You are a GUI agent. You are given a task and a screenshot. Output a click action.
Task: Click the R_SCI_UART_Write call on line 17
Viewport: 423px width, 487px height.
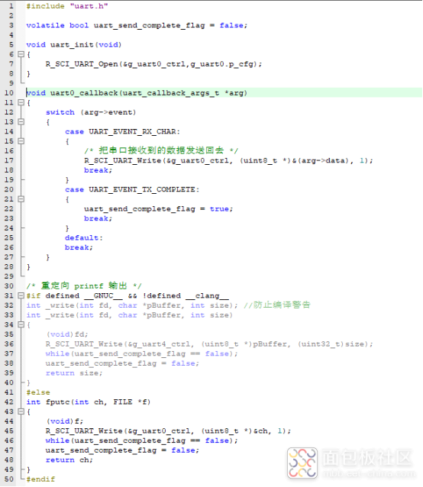(228, 160)
